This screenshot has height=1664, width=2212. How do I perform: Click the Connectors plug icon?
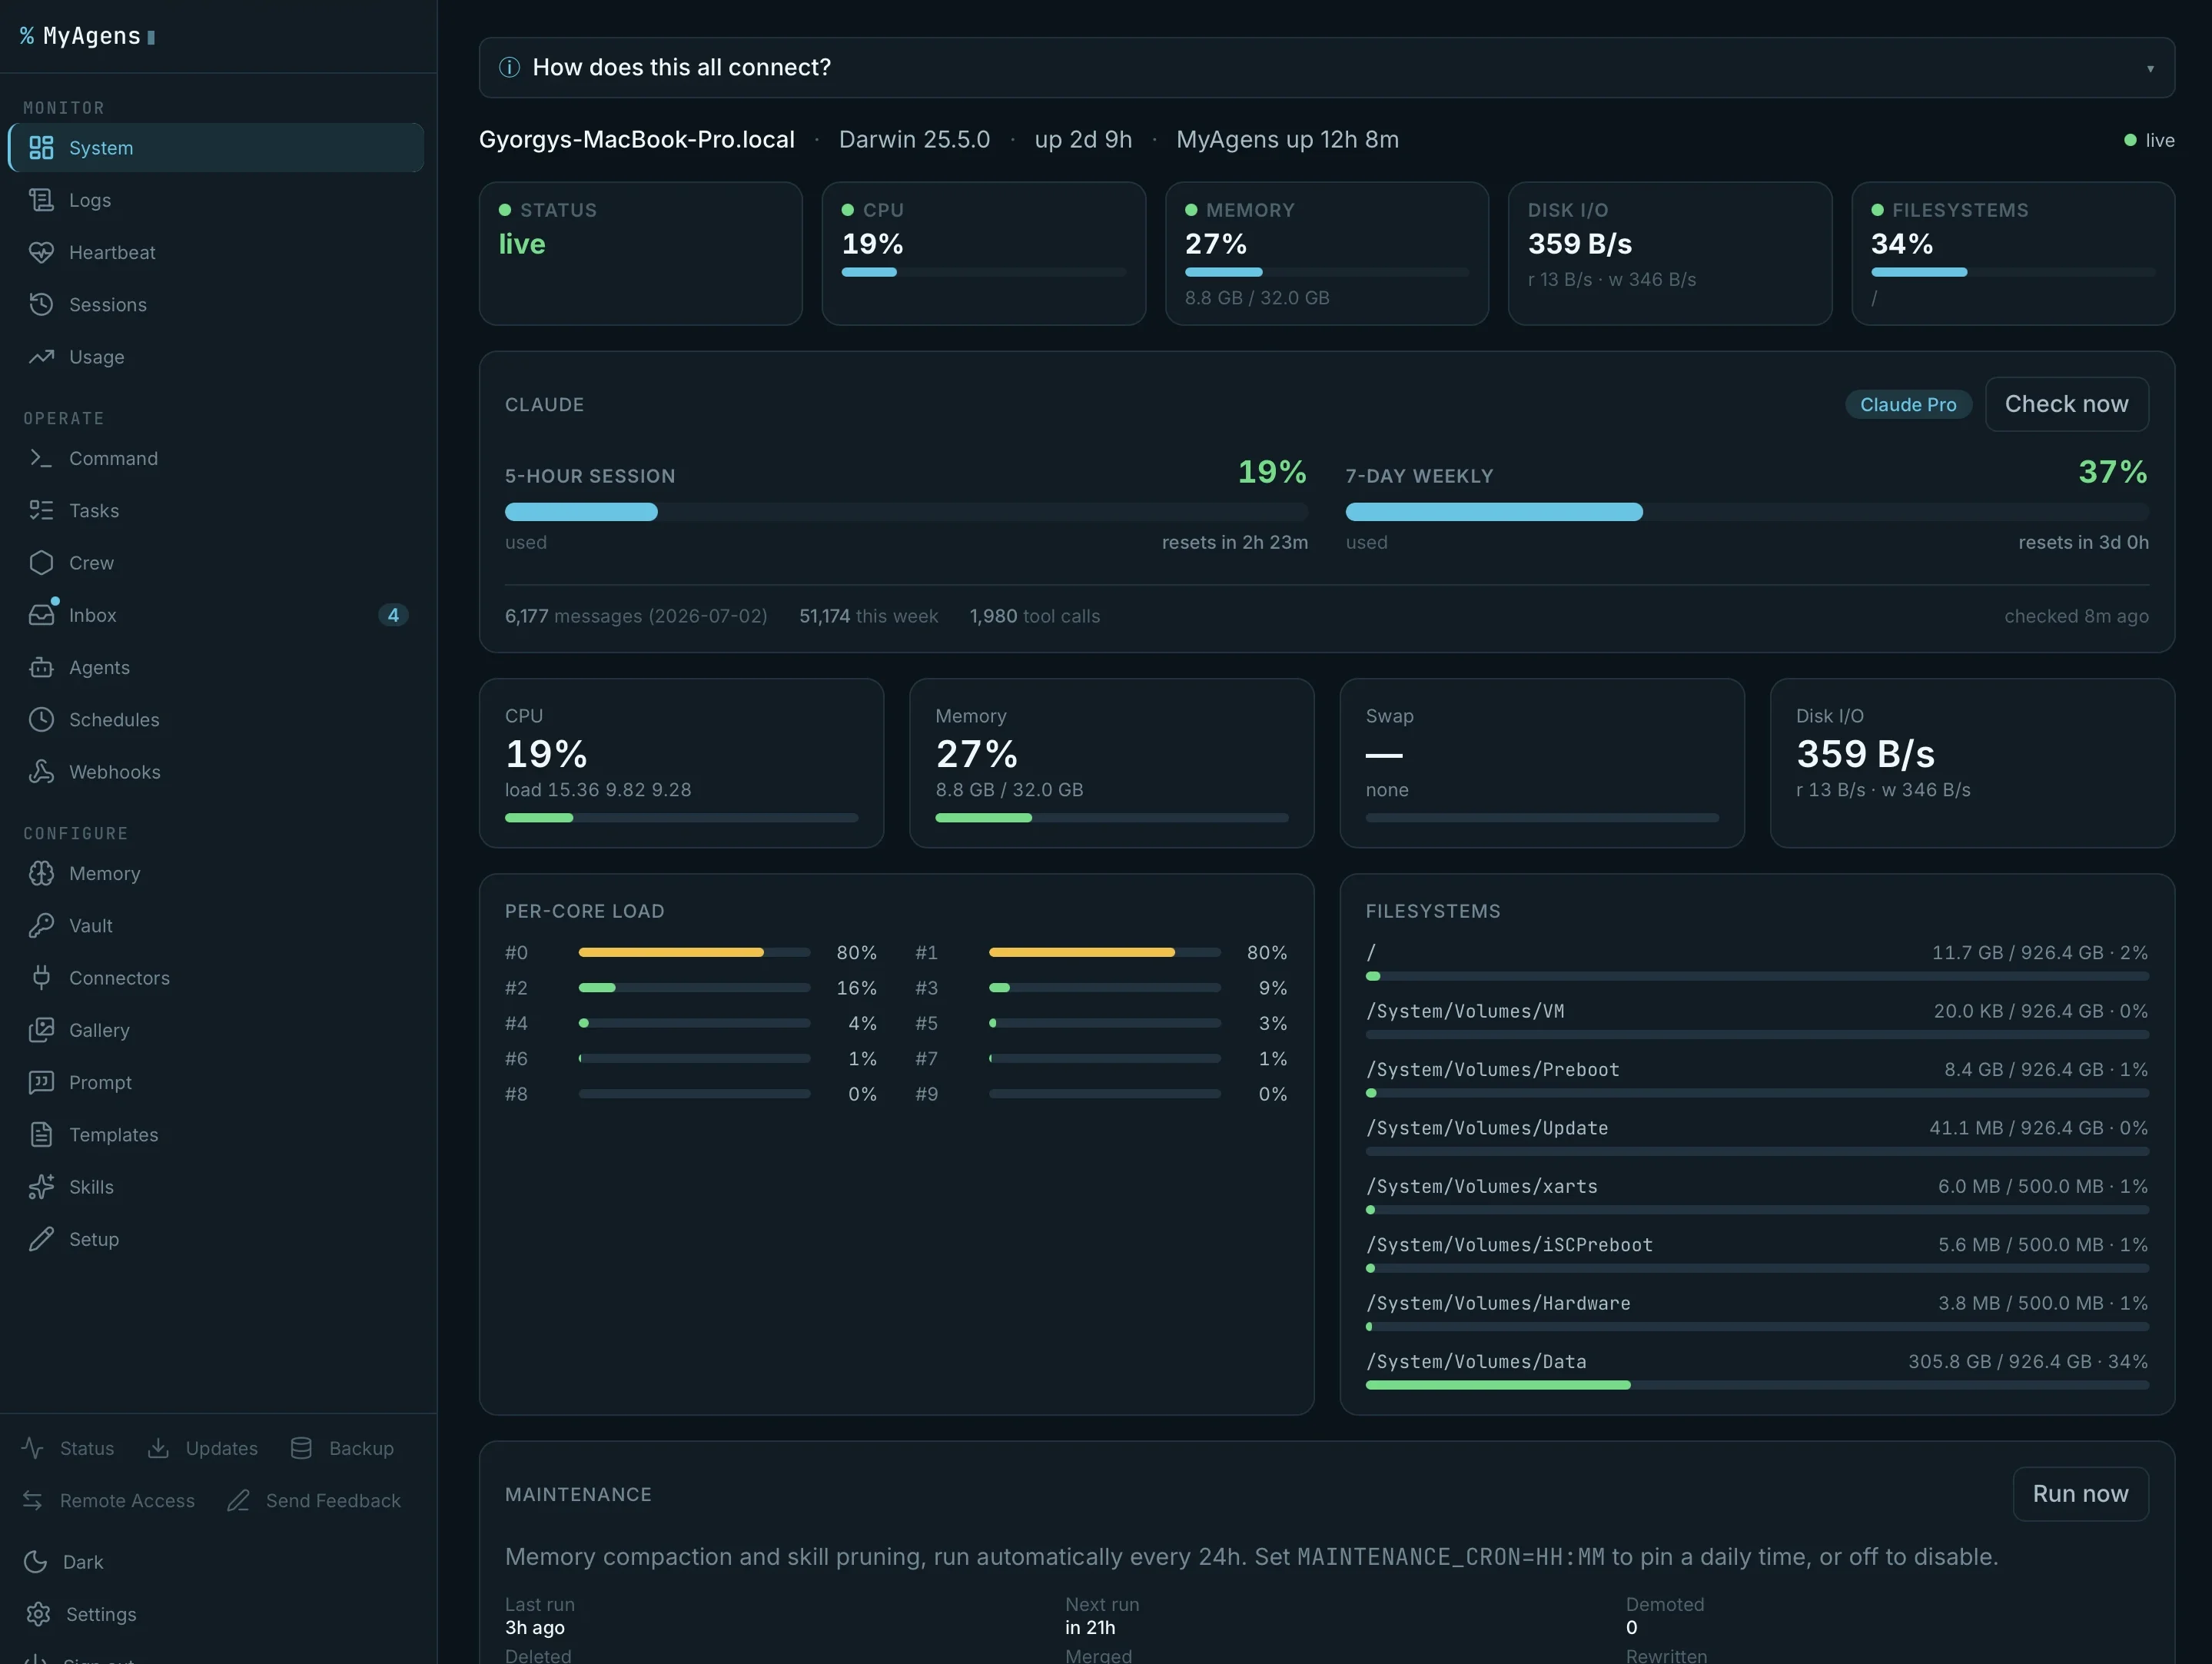click(41, 978)
